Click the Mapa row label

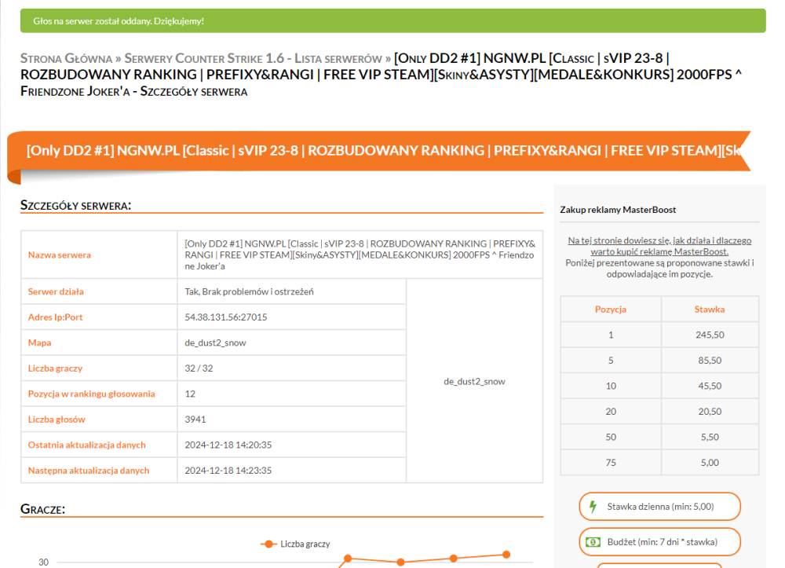click(39, 343)
